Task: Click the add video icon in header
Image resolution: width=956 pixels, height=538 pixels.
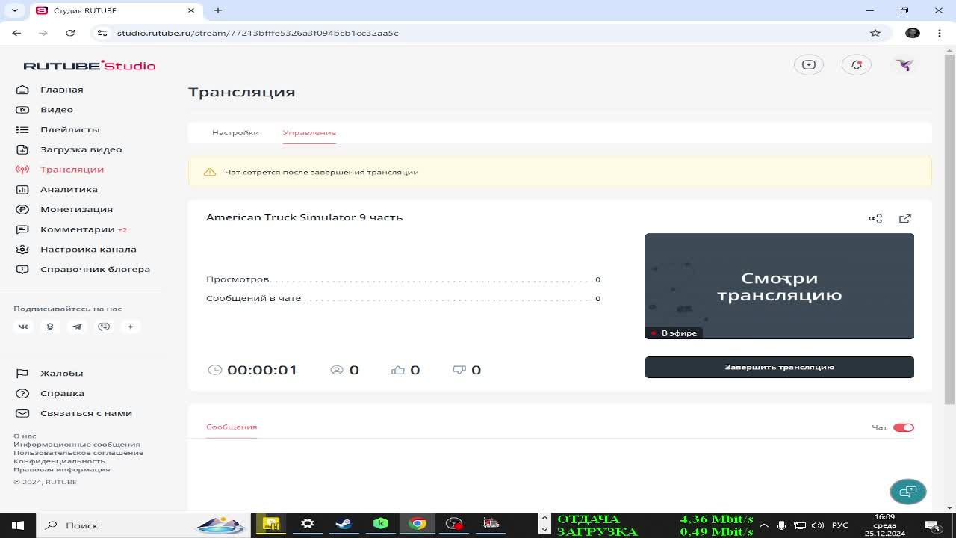Action: (x=808, y=65)
